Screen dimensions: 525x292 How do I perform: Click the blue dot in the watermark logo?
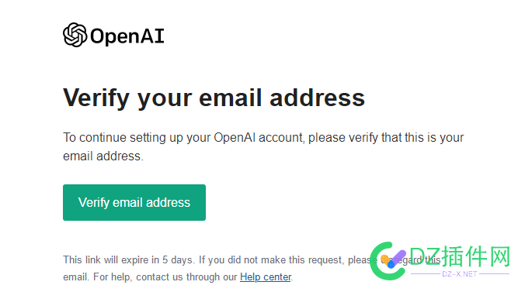tap(391, 265)
